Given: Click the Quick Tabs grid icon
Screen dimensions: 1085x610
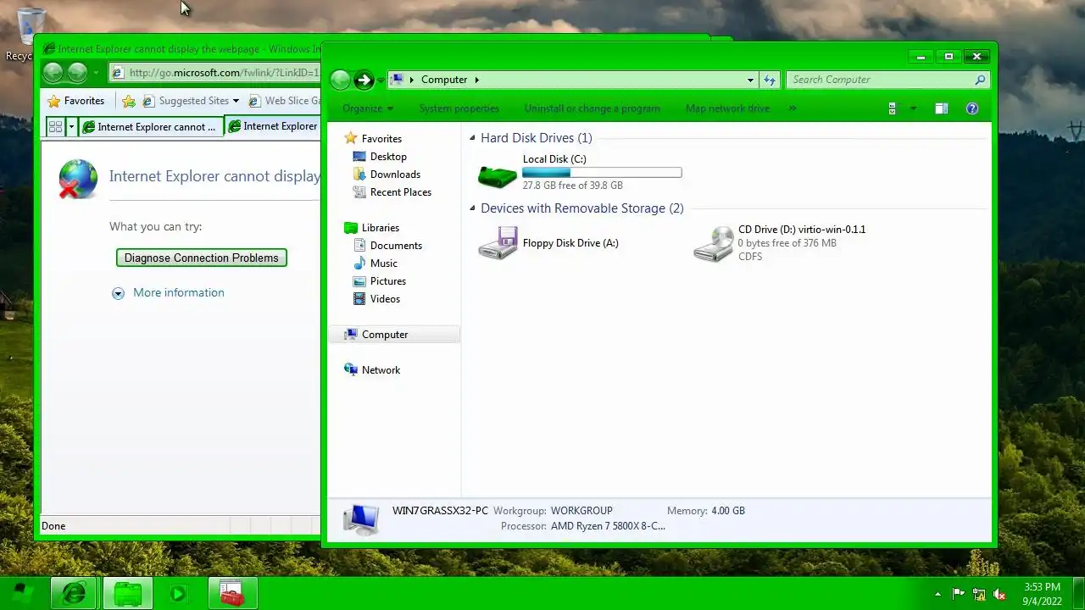Looking at the screenshot, I should point(55,127).
